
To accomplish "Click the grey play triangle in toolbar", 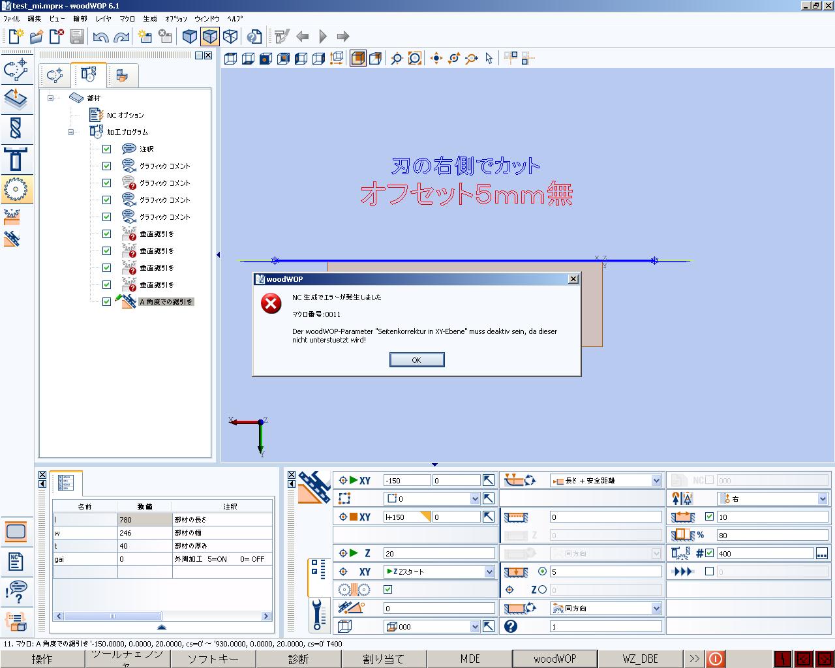I will coord(323,37).
